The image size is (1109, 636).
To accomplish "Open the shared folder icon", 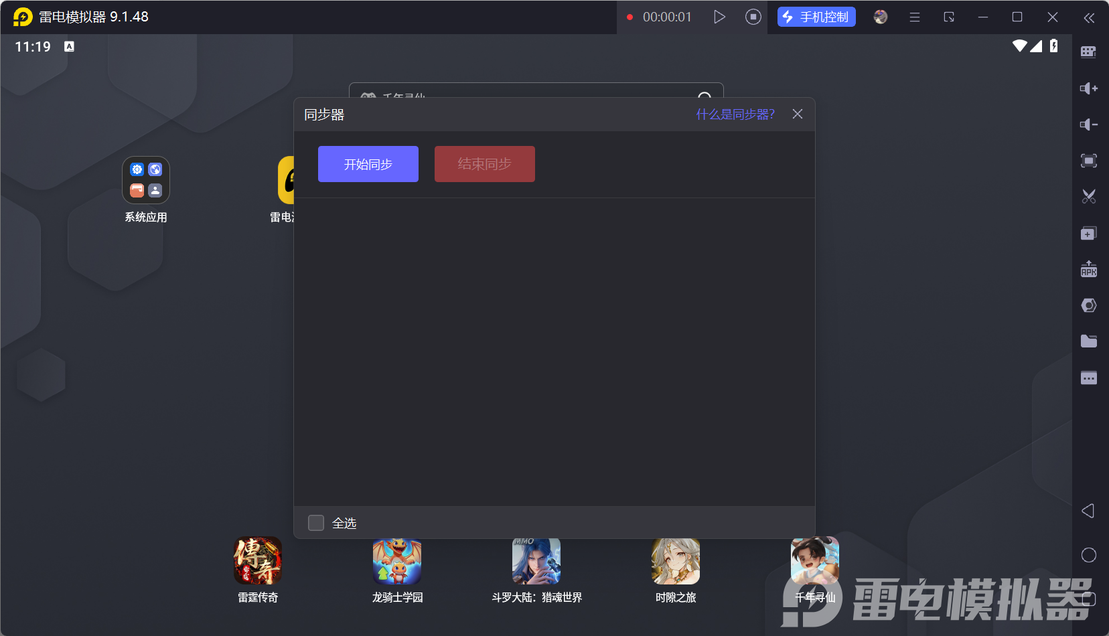I will click(x=1088, y=341).
